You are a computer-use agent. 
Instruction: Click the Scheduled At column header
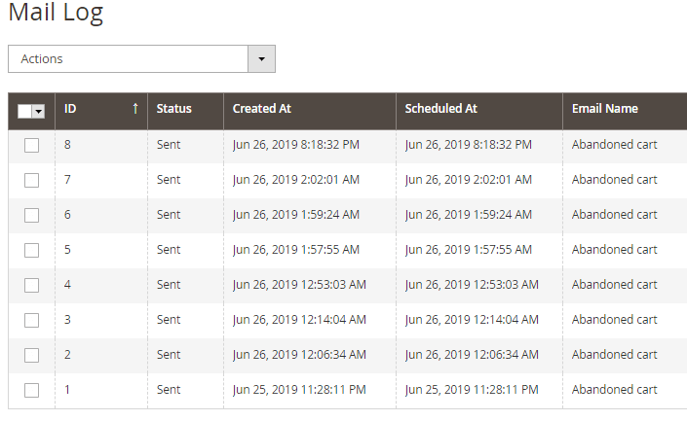(441, 109)
